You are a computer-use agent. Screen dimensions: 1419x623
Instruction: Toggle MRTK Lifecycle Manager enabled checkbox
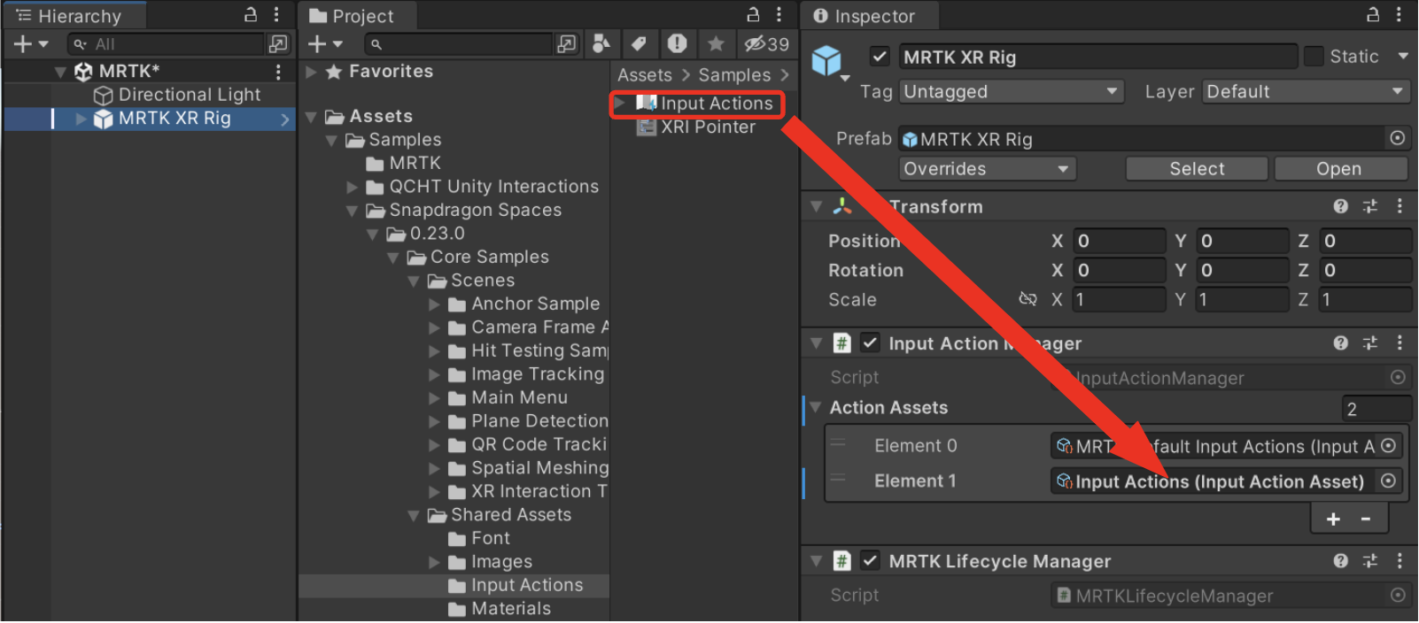point(871,561)
